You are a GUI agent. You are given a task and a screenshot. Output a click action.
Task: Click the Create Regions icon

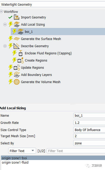click(x=20, y=61)
